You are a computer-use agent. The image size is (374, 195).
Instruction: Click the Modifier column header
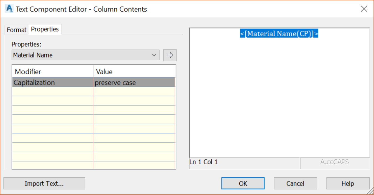tap(53, 72)
